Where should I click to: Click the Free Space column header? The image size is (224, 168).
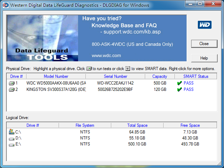[x=190, y=125]
